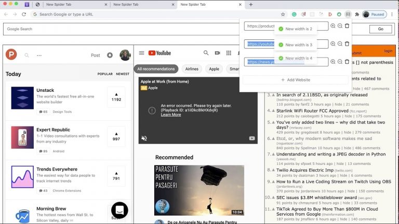The image size is (399, 224).
Task: Open YouTube search
Action: pyautogui.click(x=206, y=53)
